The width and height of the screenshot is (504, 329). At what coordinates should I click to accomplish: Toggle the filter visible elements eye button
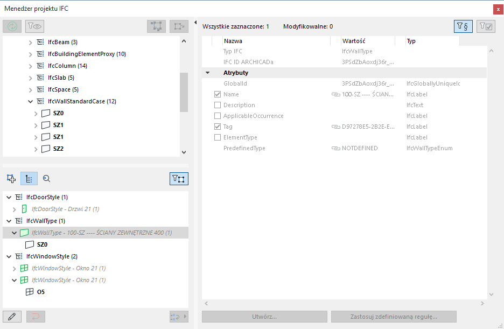pos(34,26)
